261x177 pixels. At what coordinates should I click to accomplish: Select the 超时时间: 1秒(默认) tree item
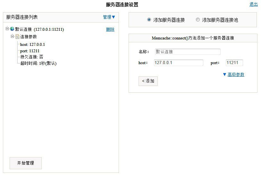[38, 63]
